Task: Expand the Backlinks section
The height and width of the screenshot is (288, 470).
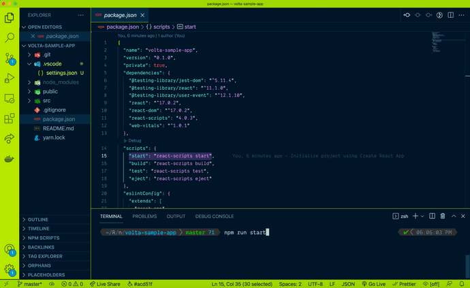Action: [55, 247]
